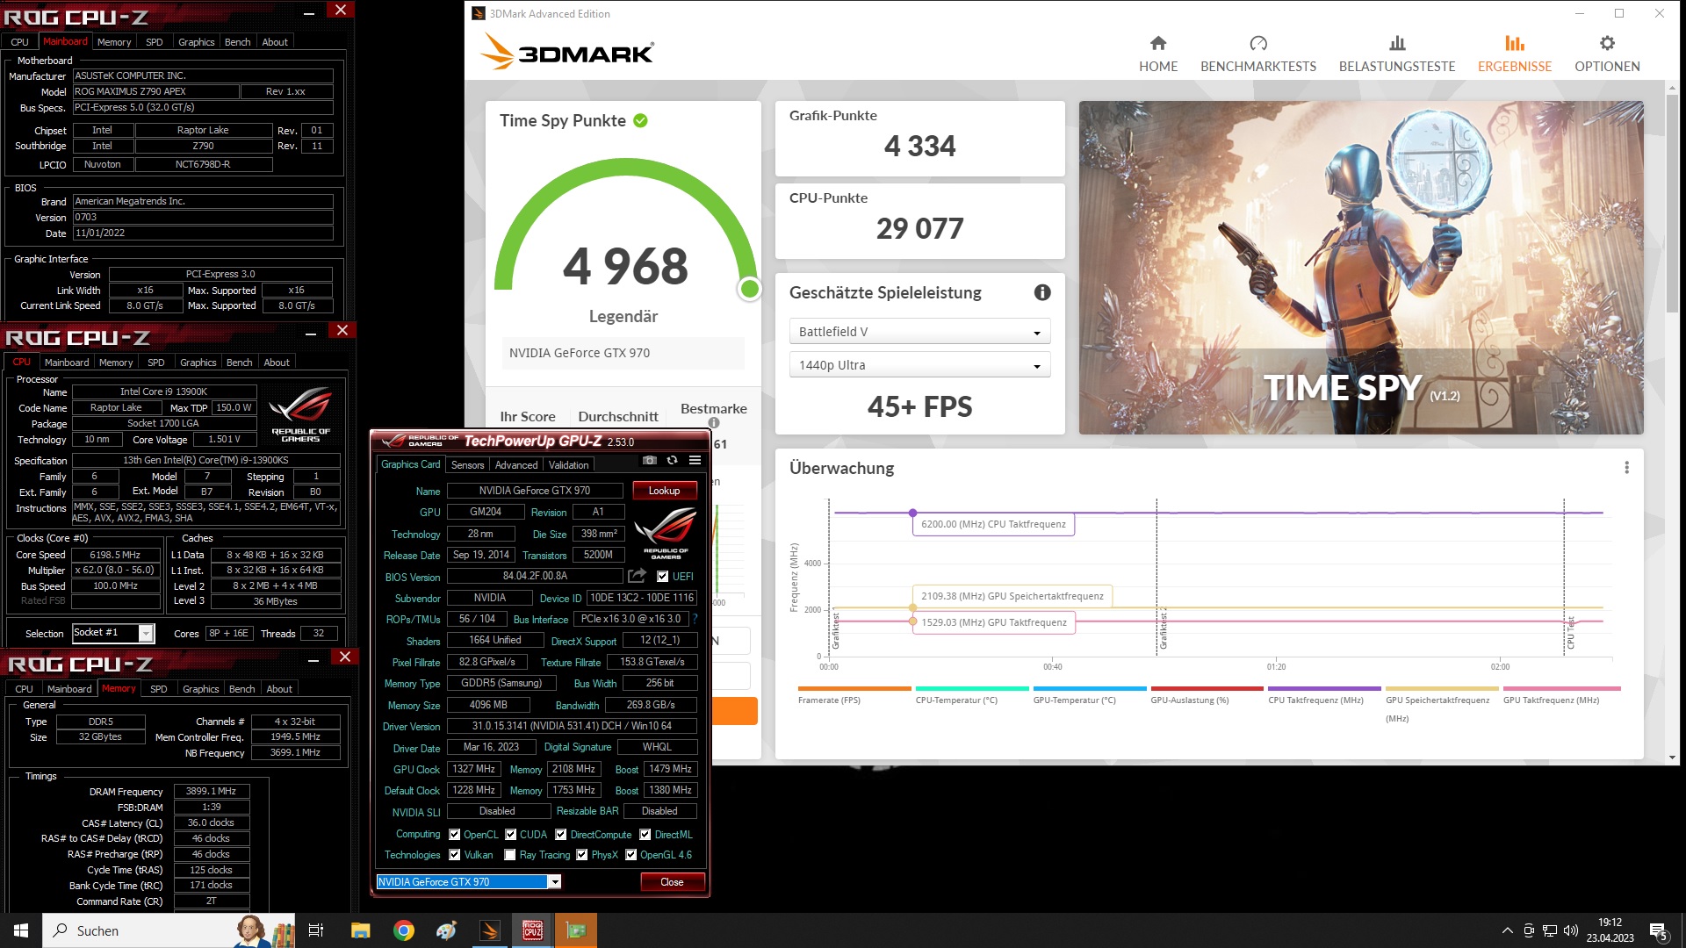This screenshot has width=1686, height=948.
Task: Open SPD tab in top CPU-Z window
Action: tap(155, 42)
